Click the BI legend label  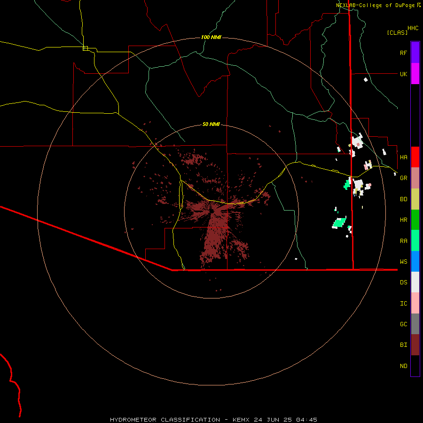point(403,345)
